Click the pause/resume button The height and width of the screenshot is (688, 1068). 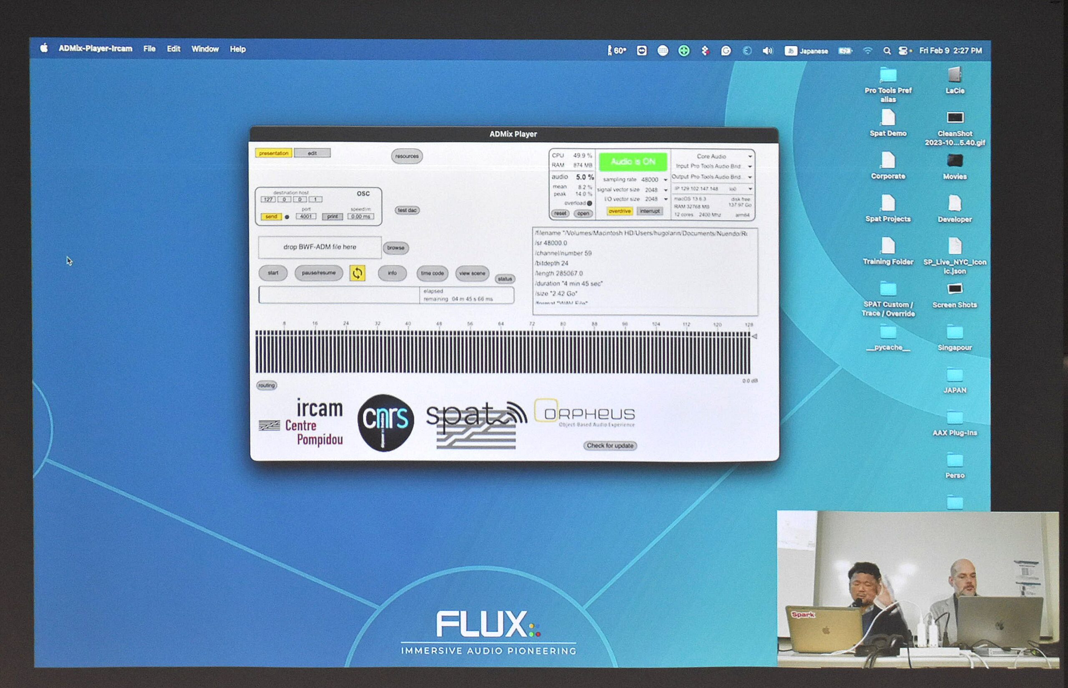pyautogui.click(x=318, y=273)
